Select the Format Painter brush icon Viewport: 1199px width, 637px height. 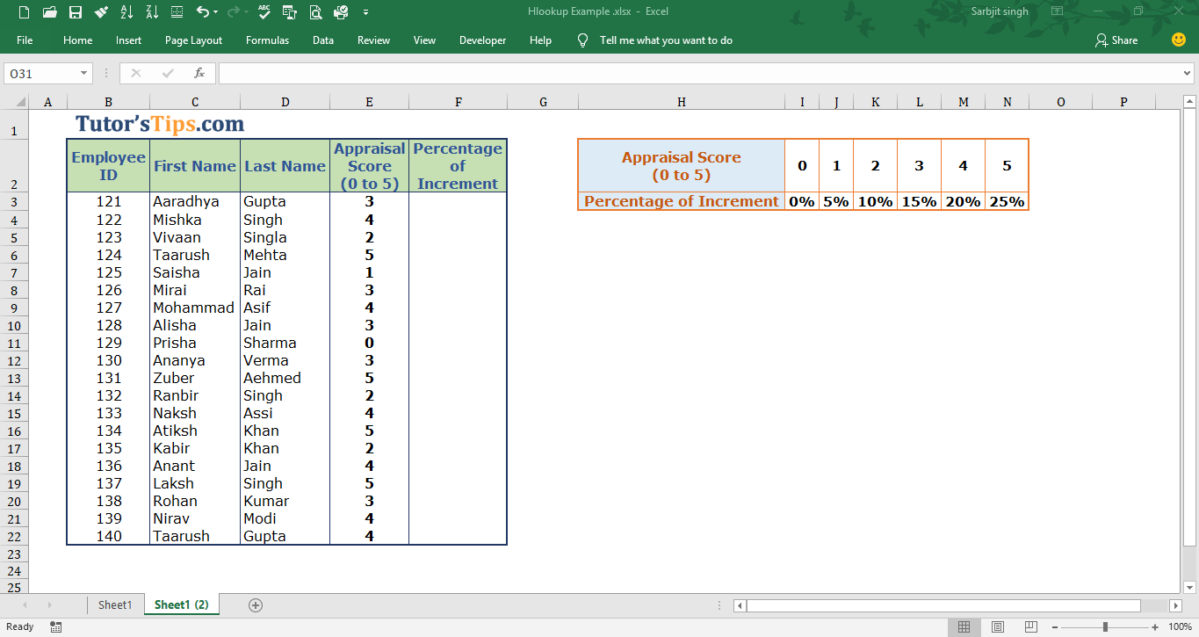point(101,12)
